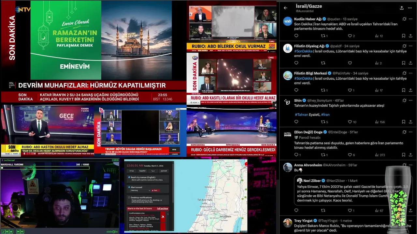Screen dimensions: 417x234
Task: Open more menu on Trey Yingst tweet
Action: pyautogui.click(x=411, y=221)
